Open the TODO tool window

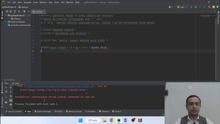(58, 111)
